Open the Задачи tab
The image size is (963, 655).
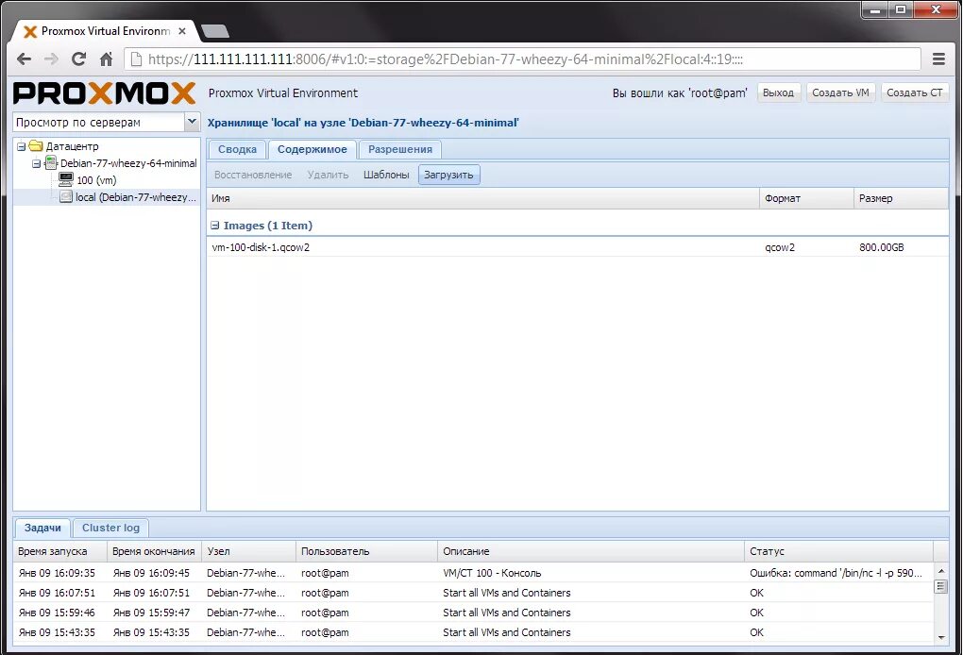(42, 528)
